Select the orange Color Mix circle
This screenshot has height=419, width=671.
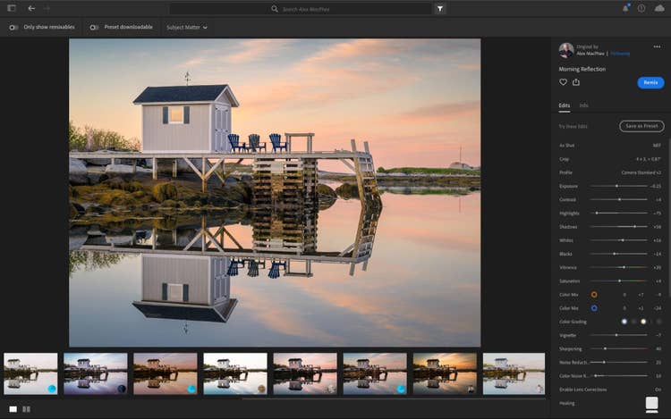[x=594, y=295]
